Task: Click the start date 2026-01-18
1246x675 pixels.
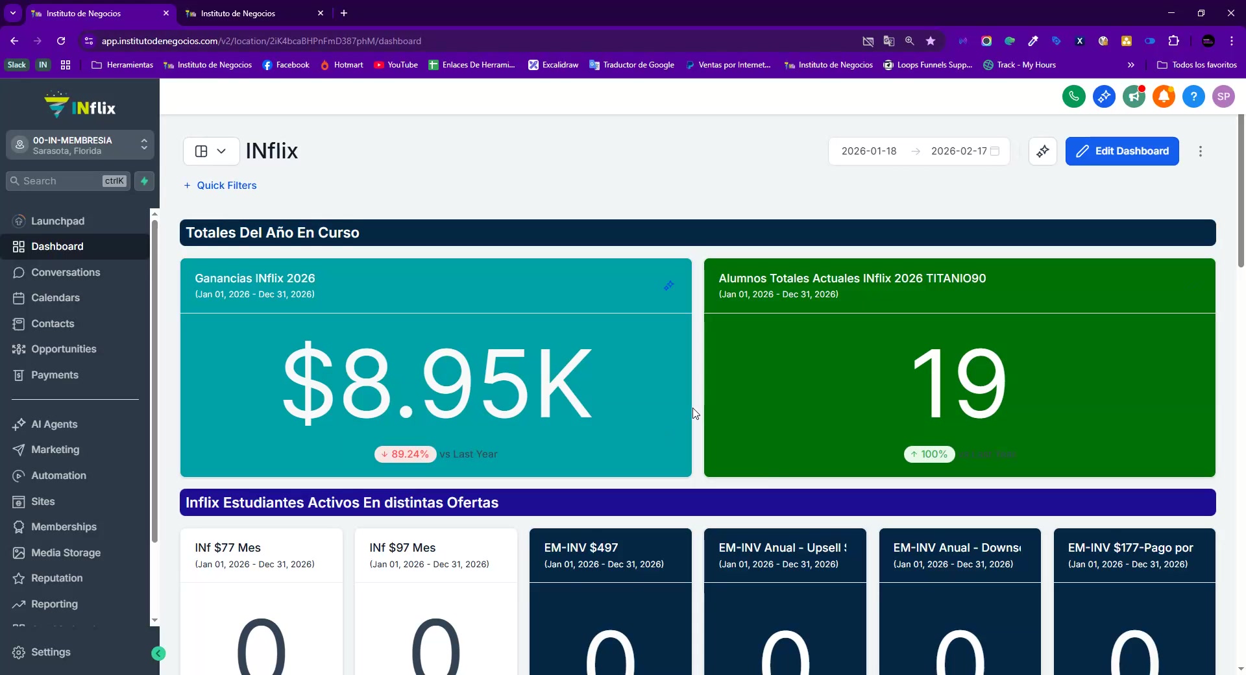Action: (869, 151)
